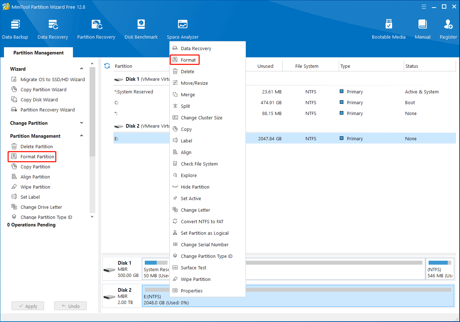Switch to the Partition Management tab
Image resolution: width=460 pixels, height=322 pixels.
38,53
